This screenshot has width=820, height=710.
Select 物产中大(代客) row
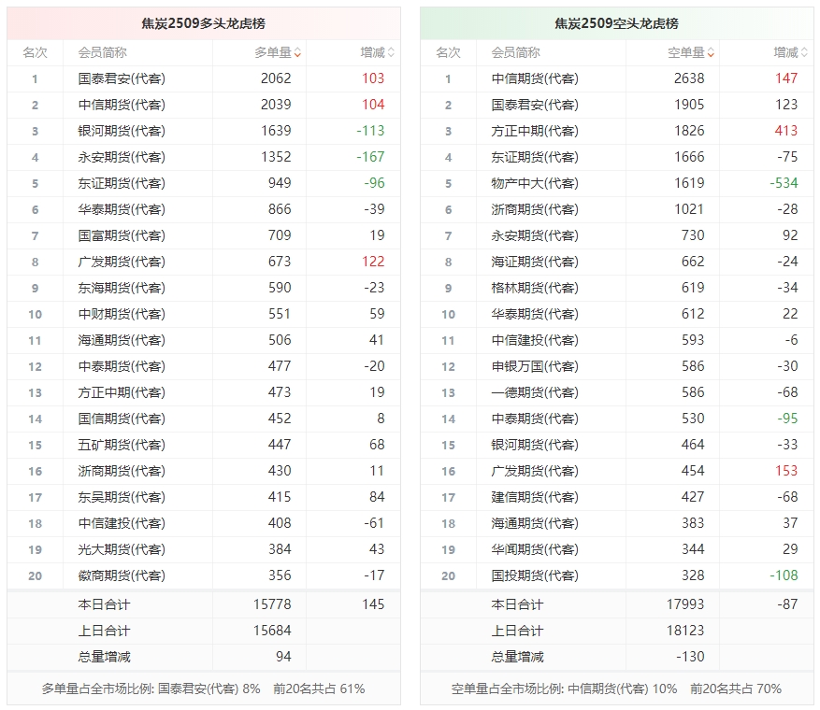click(617, 183)
